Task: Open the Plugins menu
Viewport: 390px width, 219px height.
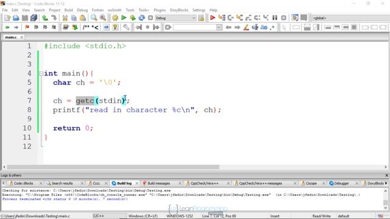Action: 160,10
